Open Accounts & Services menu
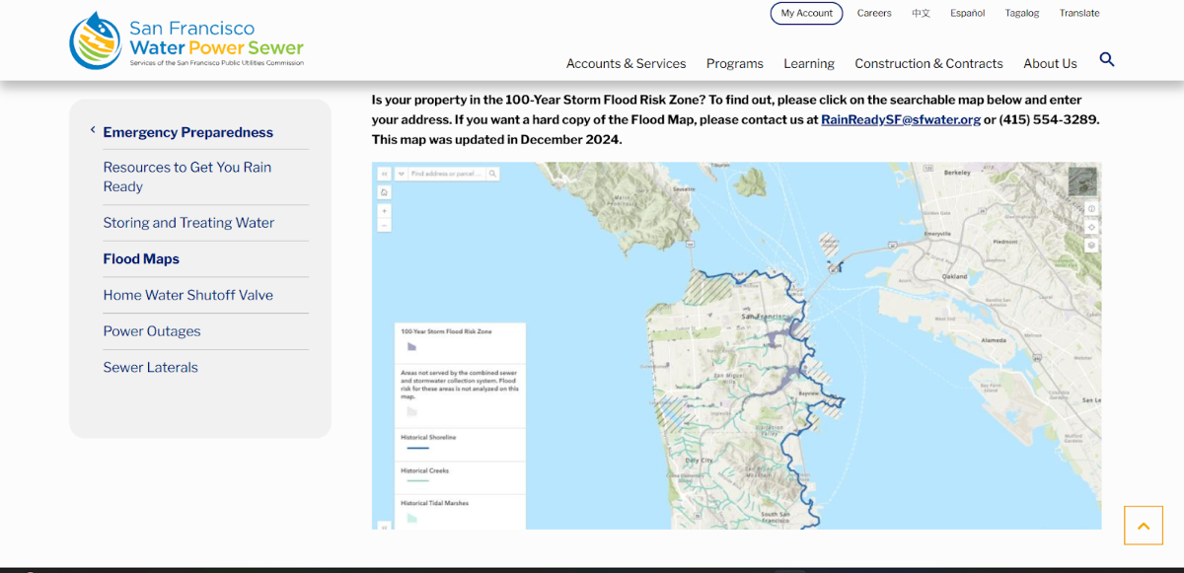1184x573 pixels. pyautogui.click(x=626, y=63)
